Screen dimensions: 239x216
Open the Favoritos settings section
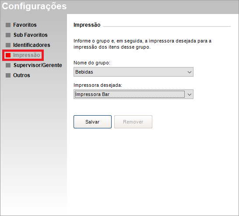(25, 25)
